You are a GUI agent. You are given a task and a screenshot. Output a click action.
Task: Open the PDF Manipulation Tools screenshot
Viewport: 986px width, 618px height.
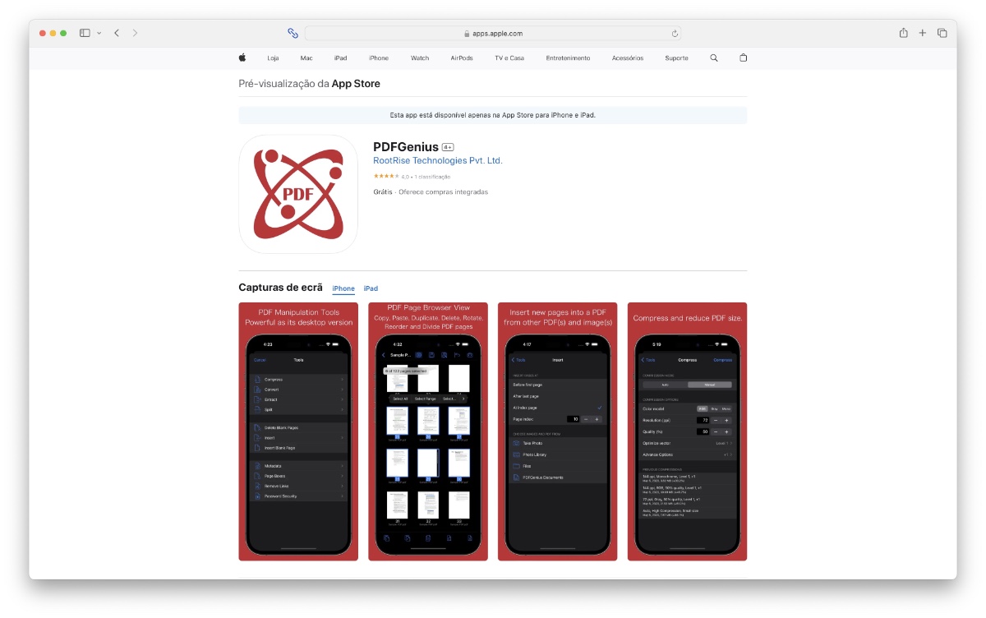(298, 431)
